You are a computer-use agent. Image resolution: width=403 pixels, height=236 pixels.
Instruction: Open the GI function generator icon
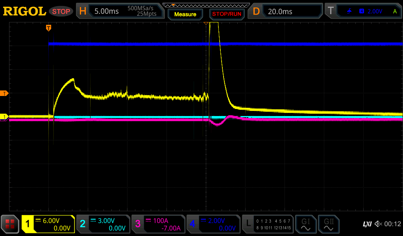305,224
